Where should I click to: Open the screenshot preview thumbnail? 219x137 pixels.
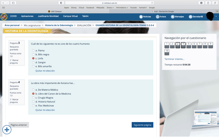point(206,117)
